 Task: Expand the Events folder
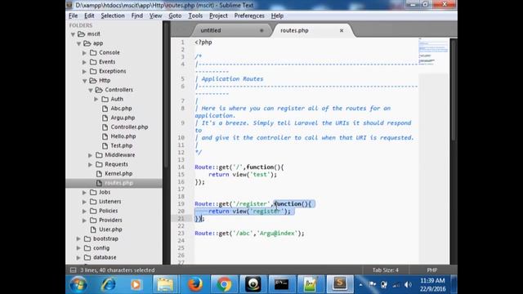84,62
